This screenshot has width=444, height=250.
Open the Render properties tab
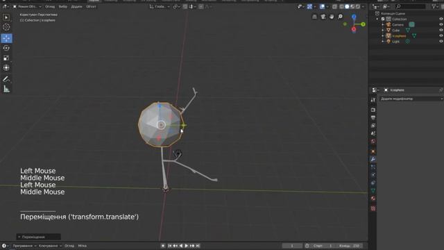click(373, 110)
